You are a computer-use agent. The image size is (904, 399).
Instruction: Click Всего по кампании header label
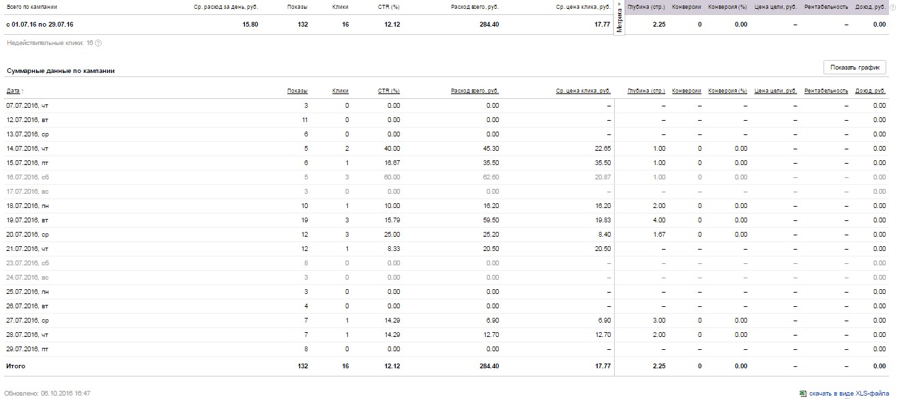pyautogui.click(x=32, y=8)
